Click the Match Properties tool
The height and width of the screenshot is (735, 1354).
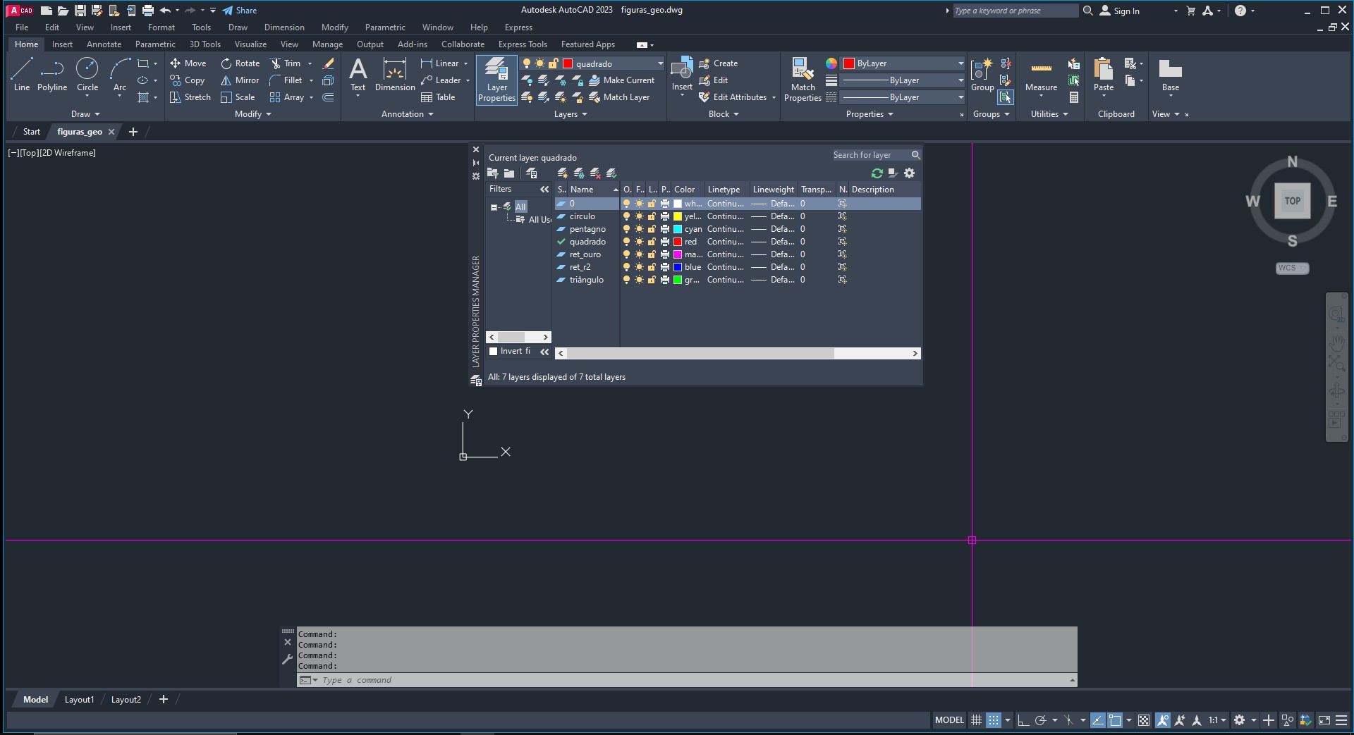tap(803, 80)
